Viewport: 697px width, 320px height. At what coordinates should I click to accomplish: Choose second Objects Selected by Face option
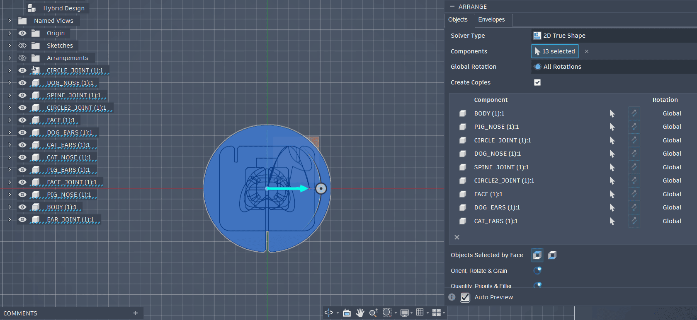coord(552,255)
